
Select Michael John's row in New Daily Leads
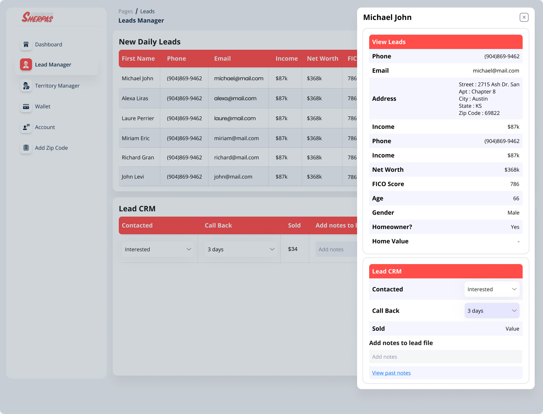tap(138, 78)
